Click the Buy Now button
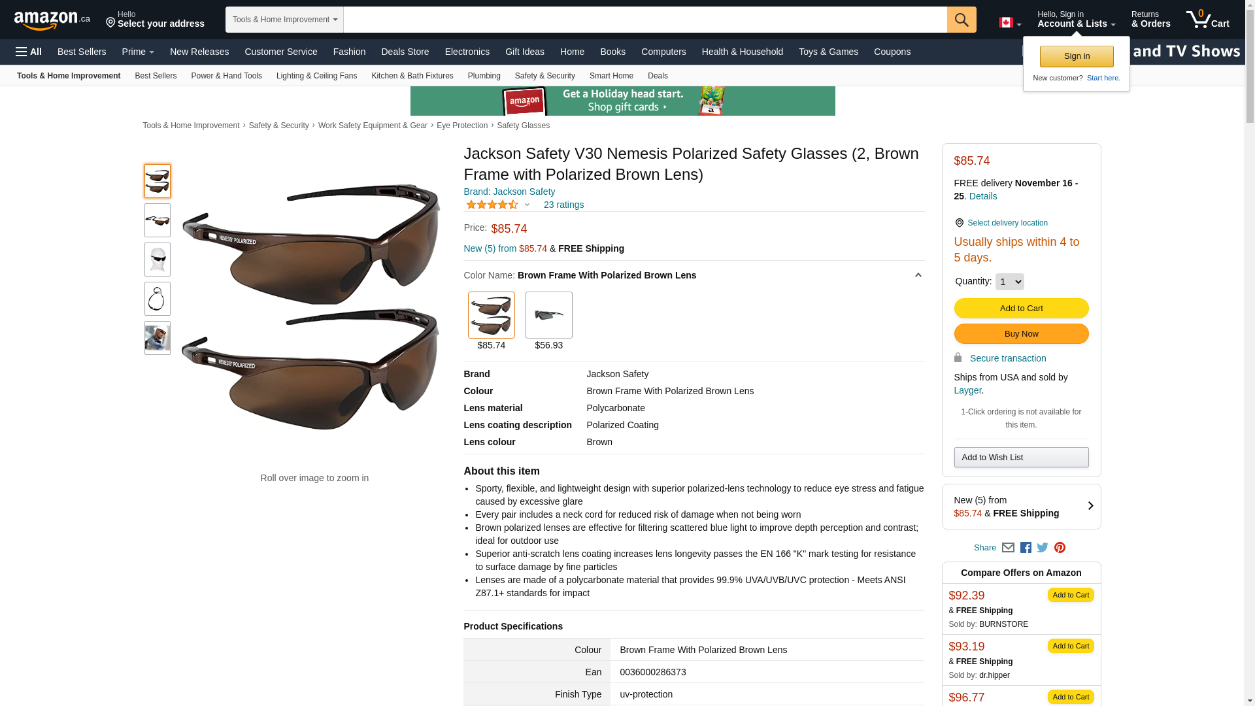 [x=1021, y=333]
